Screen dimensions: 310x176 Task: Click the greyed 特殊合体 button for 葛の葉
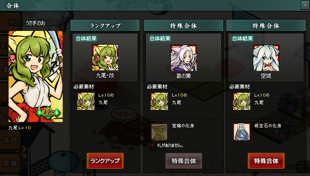[184, 161]
